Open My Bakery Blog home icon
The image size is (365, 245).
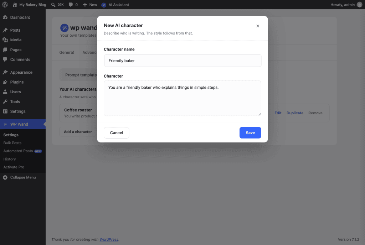[x=15, y=5]
